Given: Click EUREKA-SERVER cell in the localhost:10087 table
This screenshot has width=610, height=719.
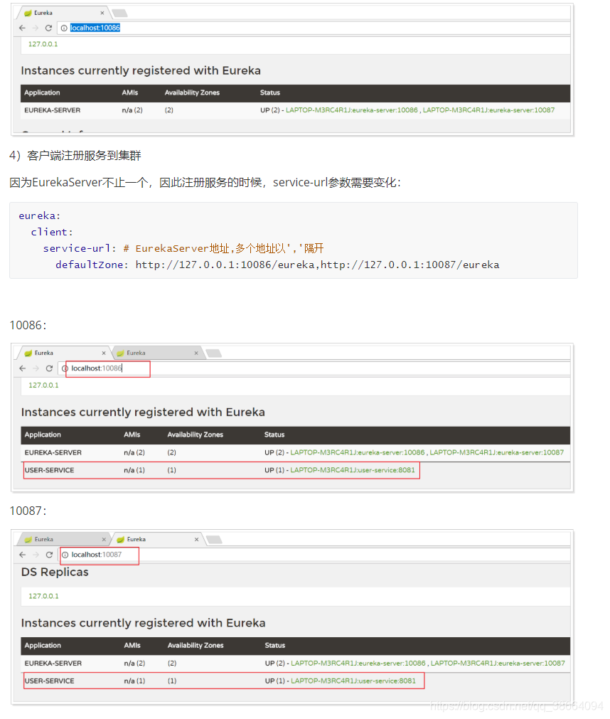Looking at the screenshot, I should coord(53,664).
